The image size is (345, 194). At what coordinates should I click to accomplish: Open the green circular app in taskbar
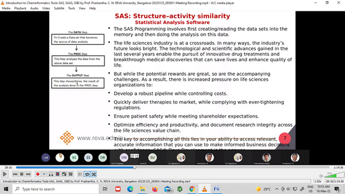tap(180, 189)
